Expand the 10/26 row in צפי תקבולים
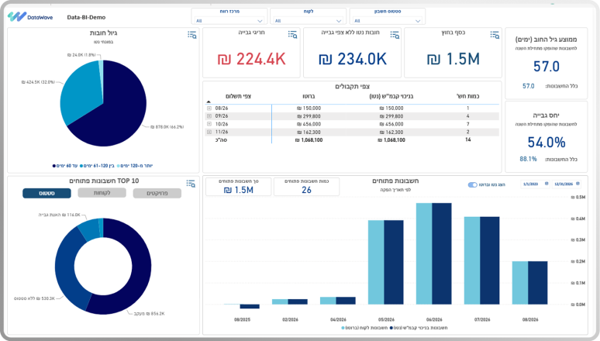Viewport: 600px width, 341px height. point(209,124)
